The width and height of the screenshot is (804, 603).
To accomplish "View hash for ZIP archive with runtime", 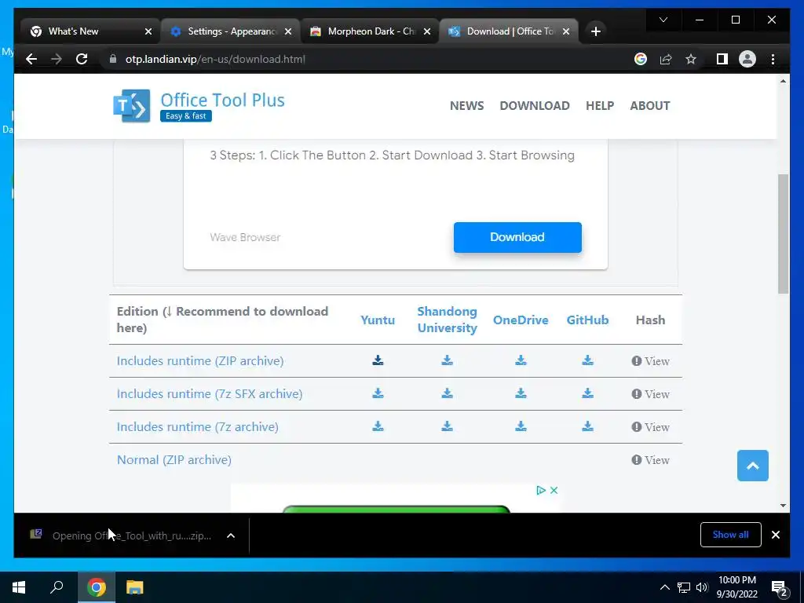I will point(650,361).
